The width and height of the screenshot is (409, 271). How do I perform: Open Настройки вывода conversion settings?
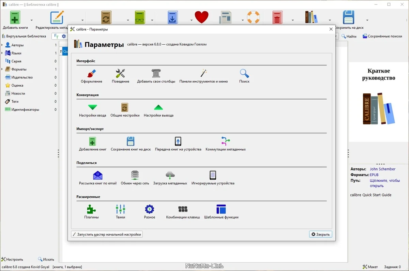click(158, 110)
